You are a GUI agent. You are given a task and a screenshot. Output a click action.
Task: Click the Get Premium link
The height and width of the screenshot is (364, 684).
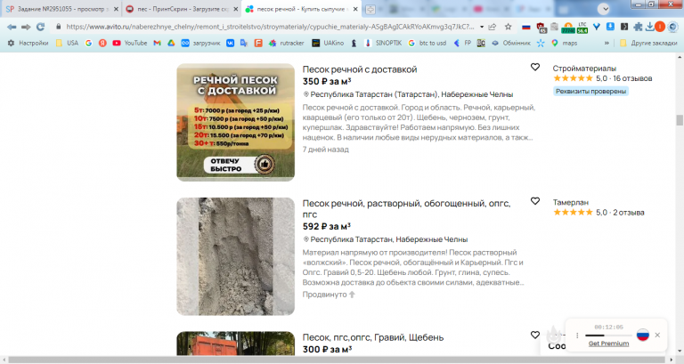point(608,344)
